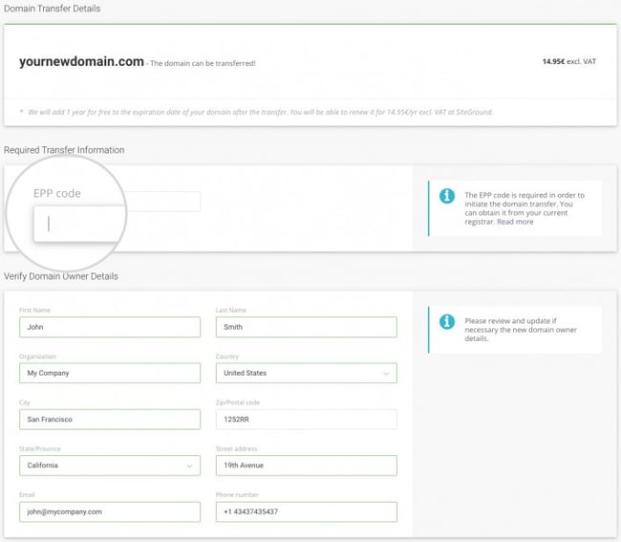Click the Domain Transfer Details heading

click(52, 9)
